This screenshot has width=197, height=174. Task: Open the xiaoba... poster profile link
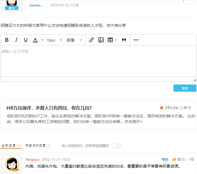36,5
